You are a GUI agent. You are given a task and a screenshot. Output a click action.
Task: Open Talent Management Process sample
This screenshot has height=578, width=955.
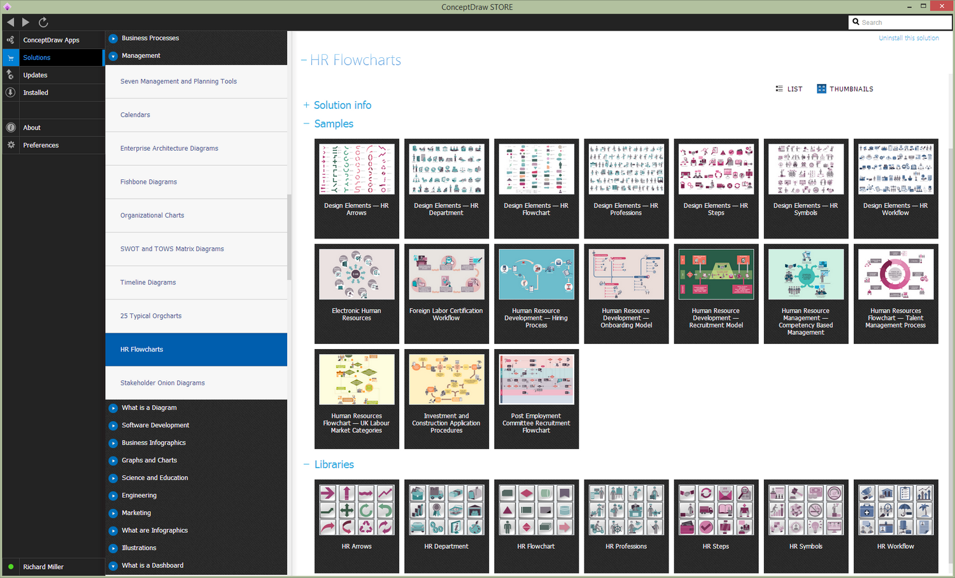(x=896, y=294)
